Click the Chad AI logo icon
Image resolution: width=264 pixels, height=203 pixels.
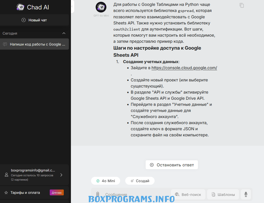[20, 7]
